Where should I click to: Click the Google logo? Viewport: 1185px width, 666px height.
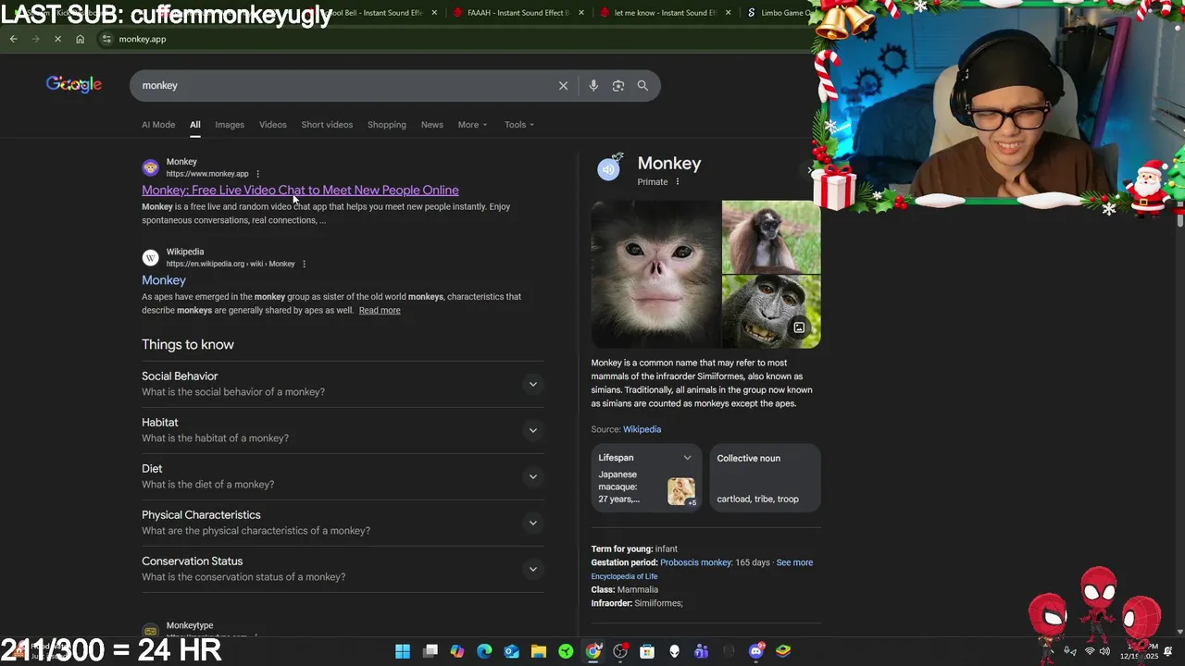tap(74, 84)
